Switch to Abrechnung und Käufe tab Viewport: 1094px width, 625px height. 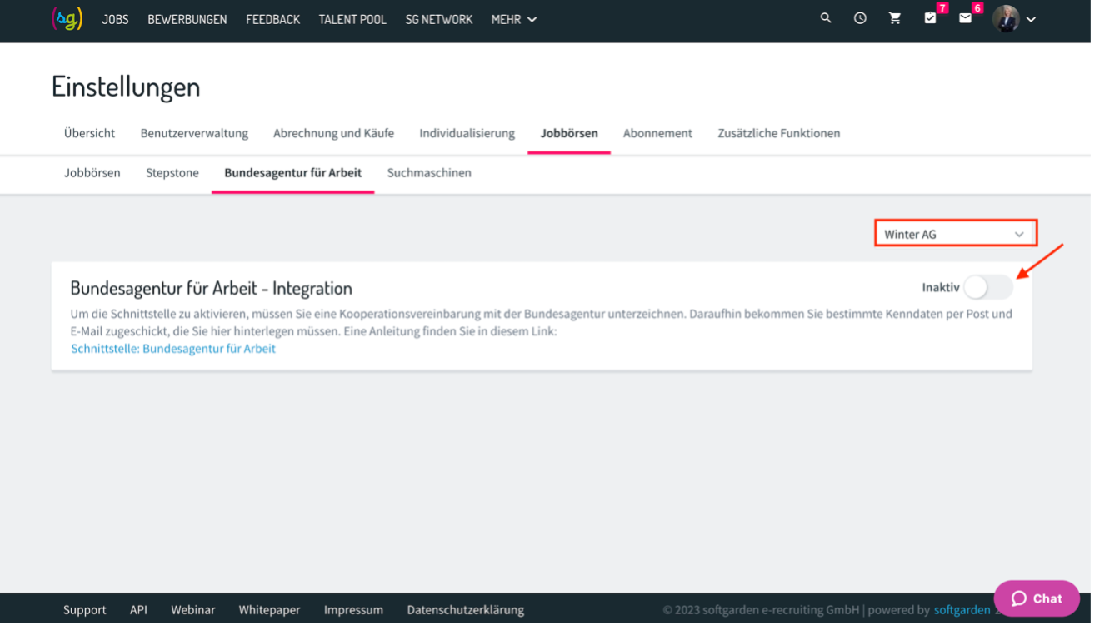pyautogui.click(x=335, y=134)
